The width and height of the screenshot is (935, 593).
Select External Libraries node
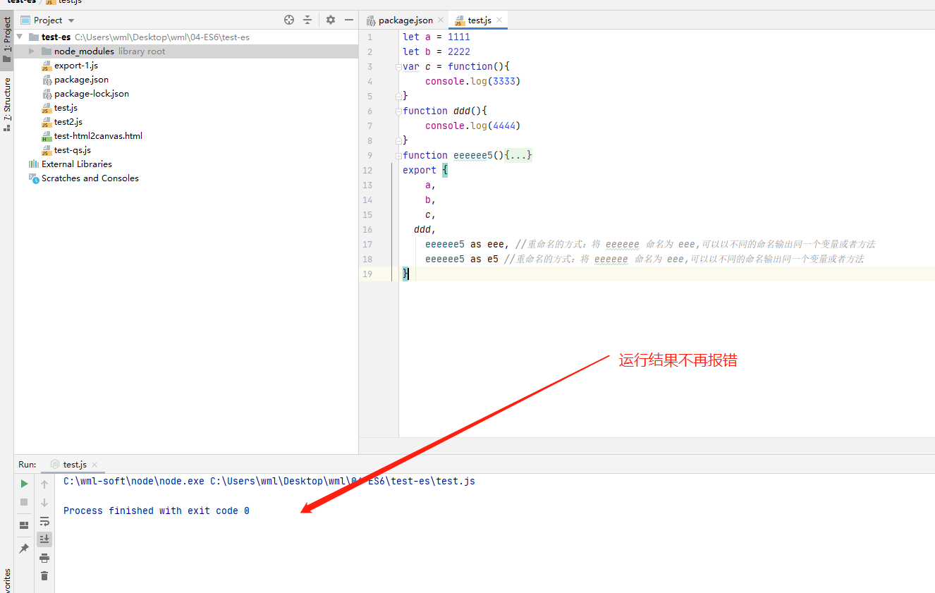77,164
